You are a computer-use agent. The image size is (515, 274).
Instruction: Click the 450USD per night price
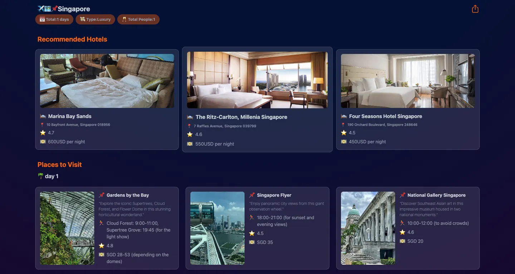pyautogui.click(x=367, y=142)
